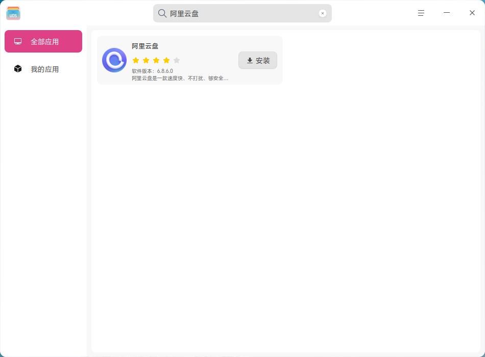Click the 软件版本: 6.8.6.0 text

153,71
